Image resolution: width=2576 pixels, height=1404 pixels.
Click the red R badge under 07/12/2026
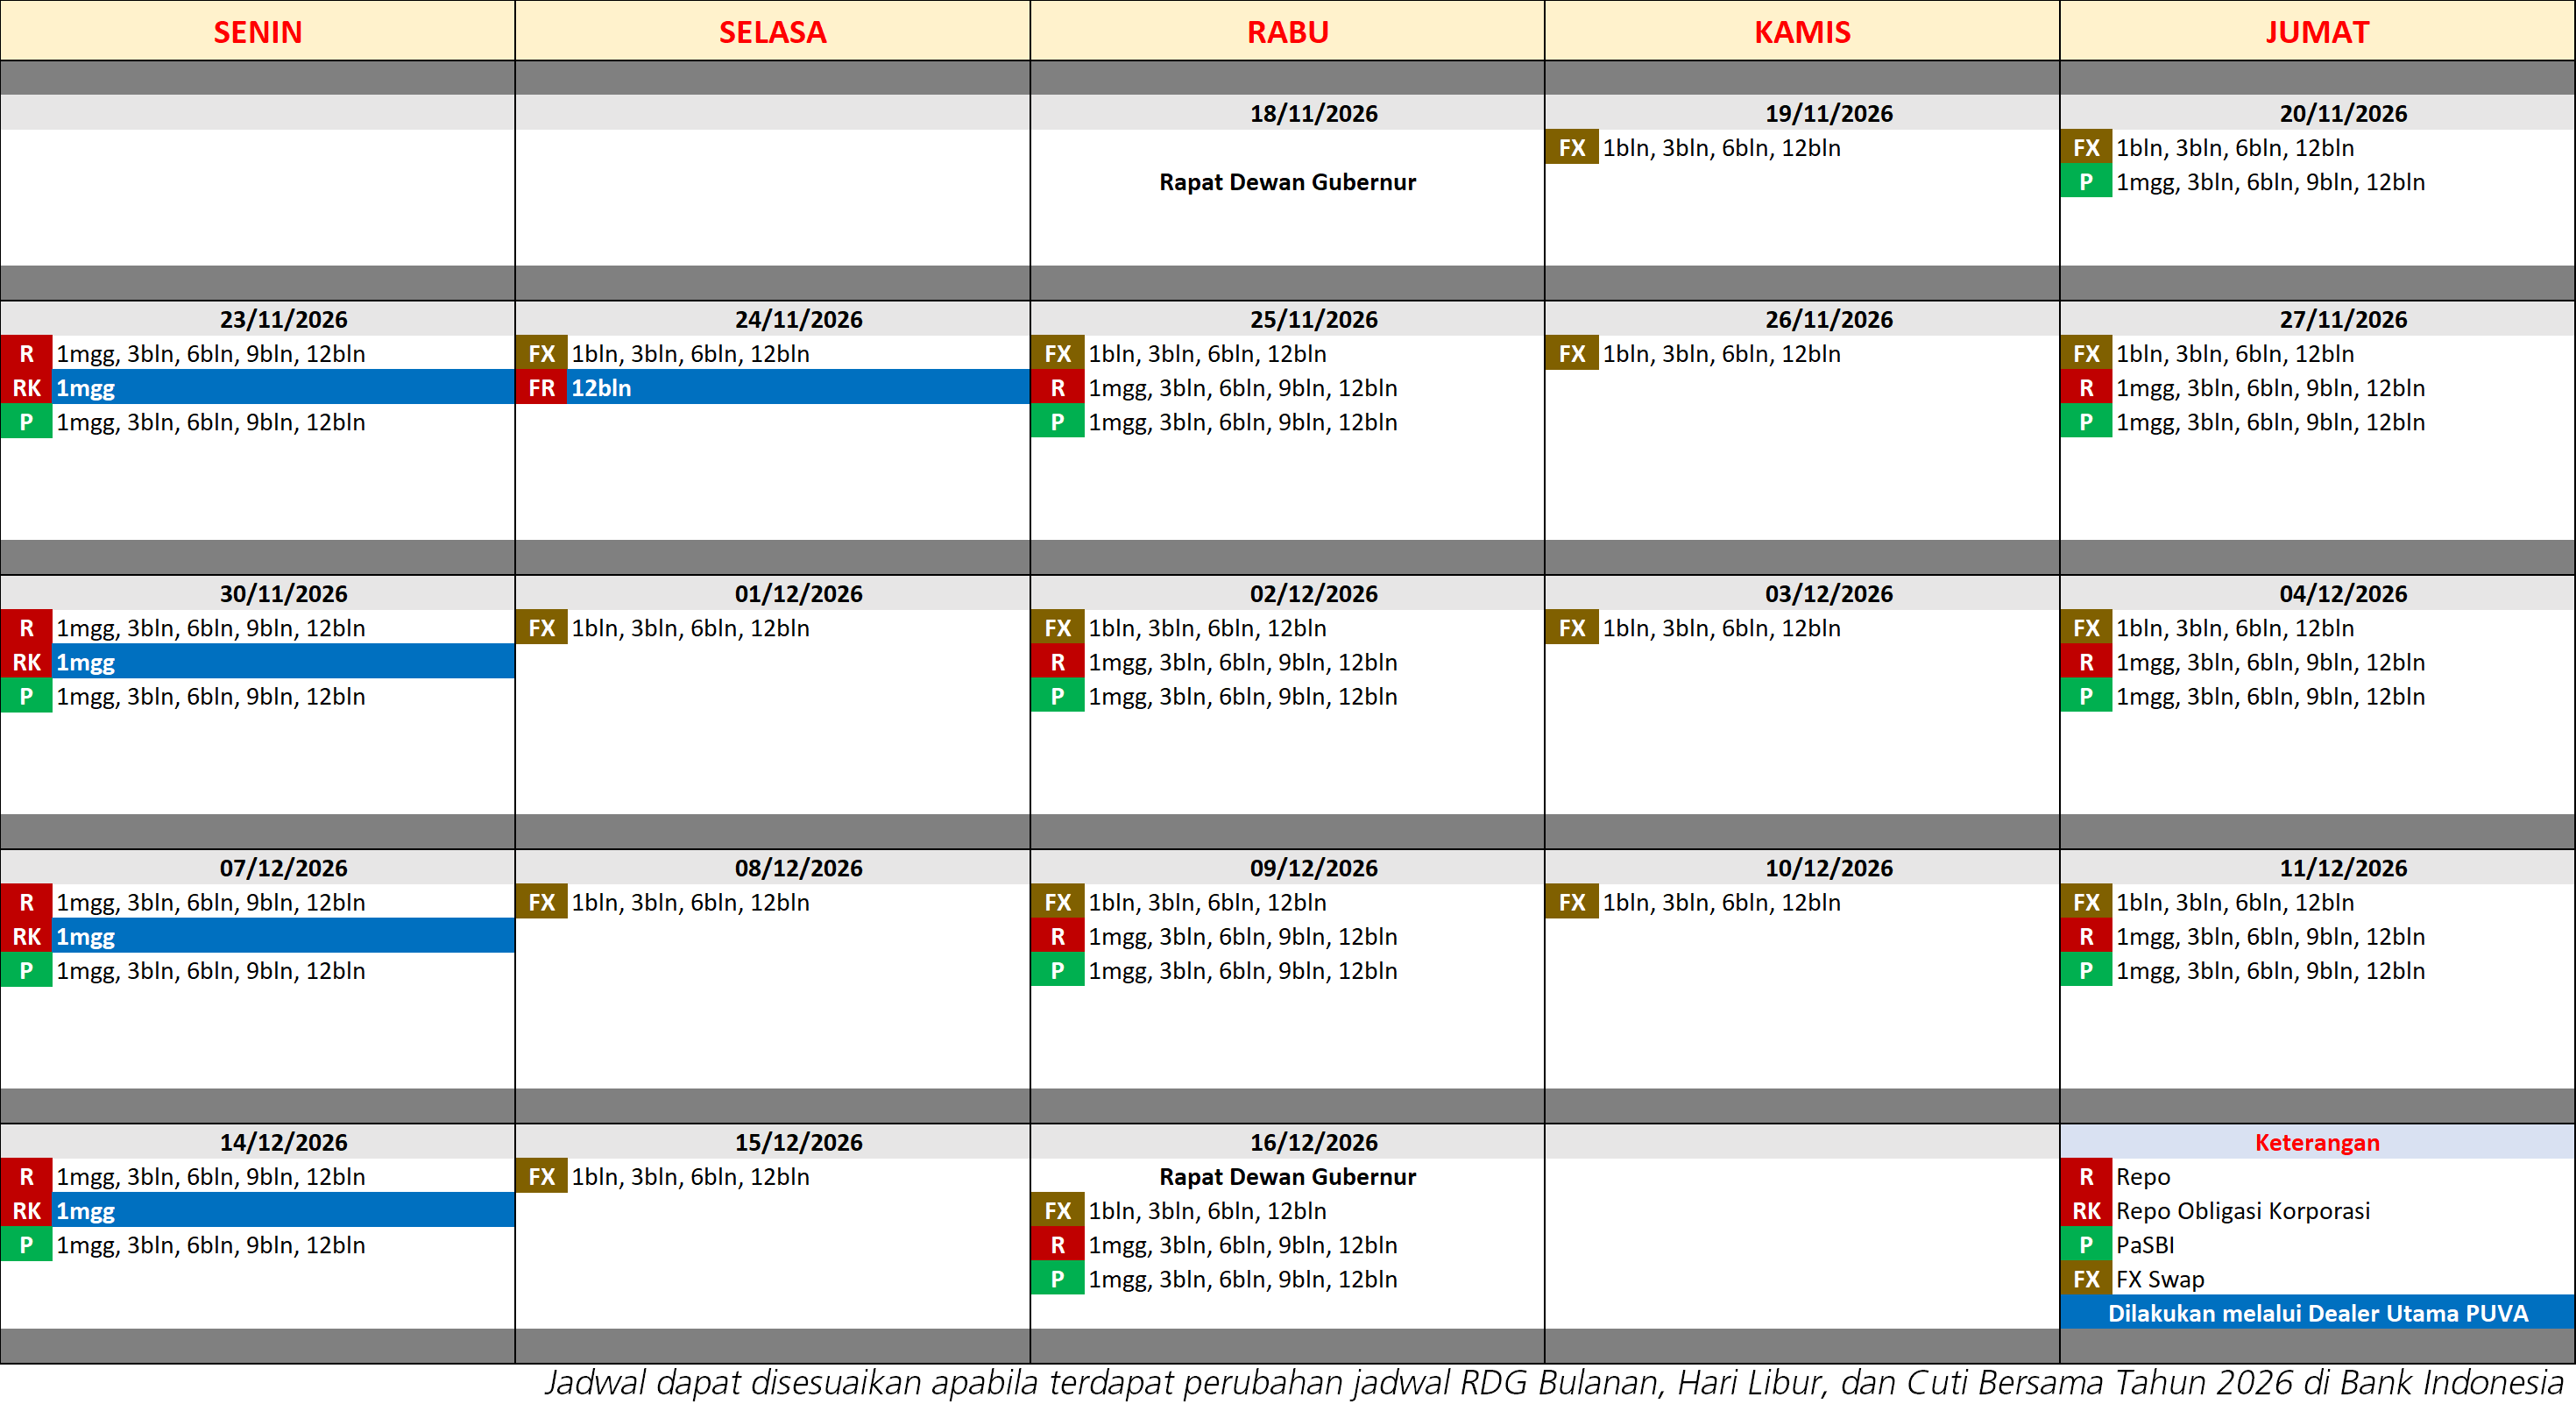[26, 902]
